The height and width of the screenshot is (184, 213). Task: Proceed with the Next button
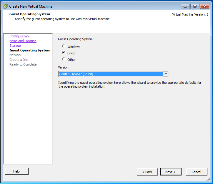[171, 172]
